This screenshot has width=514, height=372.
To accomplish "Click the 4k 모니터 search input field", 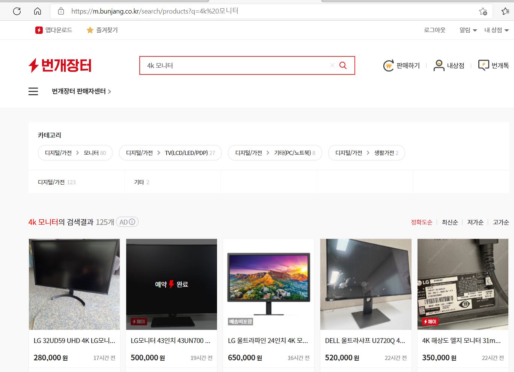I will (233, 65).
